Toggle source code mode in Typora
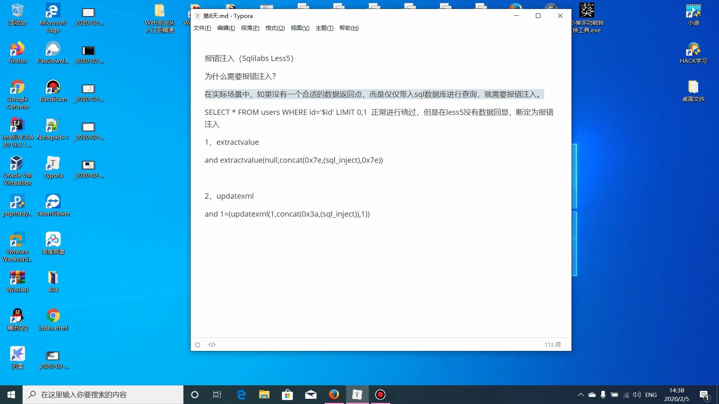Screen dimensions: 719x404 point(212,344)
